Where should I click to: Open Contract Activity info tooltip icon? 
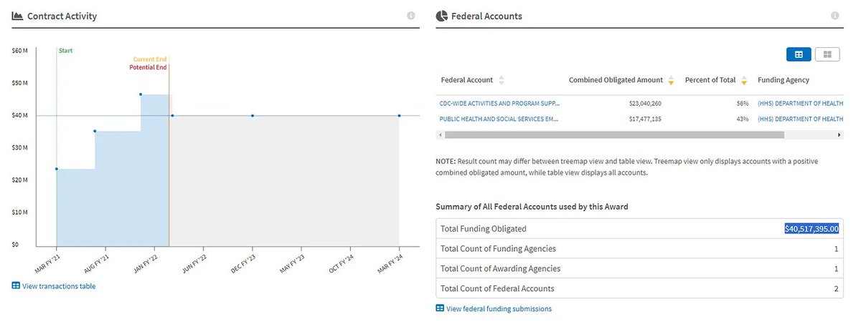tap(411, 16)
